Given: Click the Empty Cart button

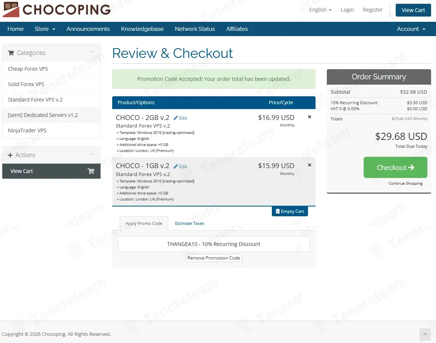Looking at the screenshot, I should pos(290,211).
